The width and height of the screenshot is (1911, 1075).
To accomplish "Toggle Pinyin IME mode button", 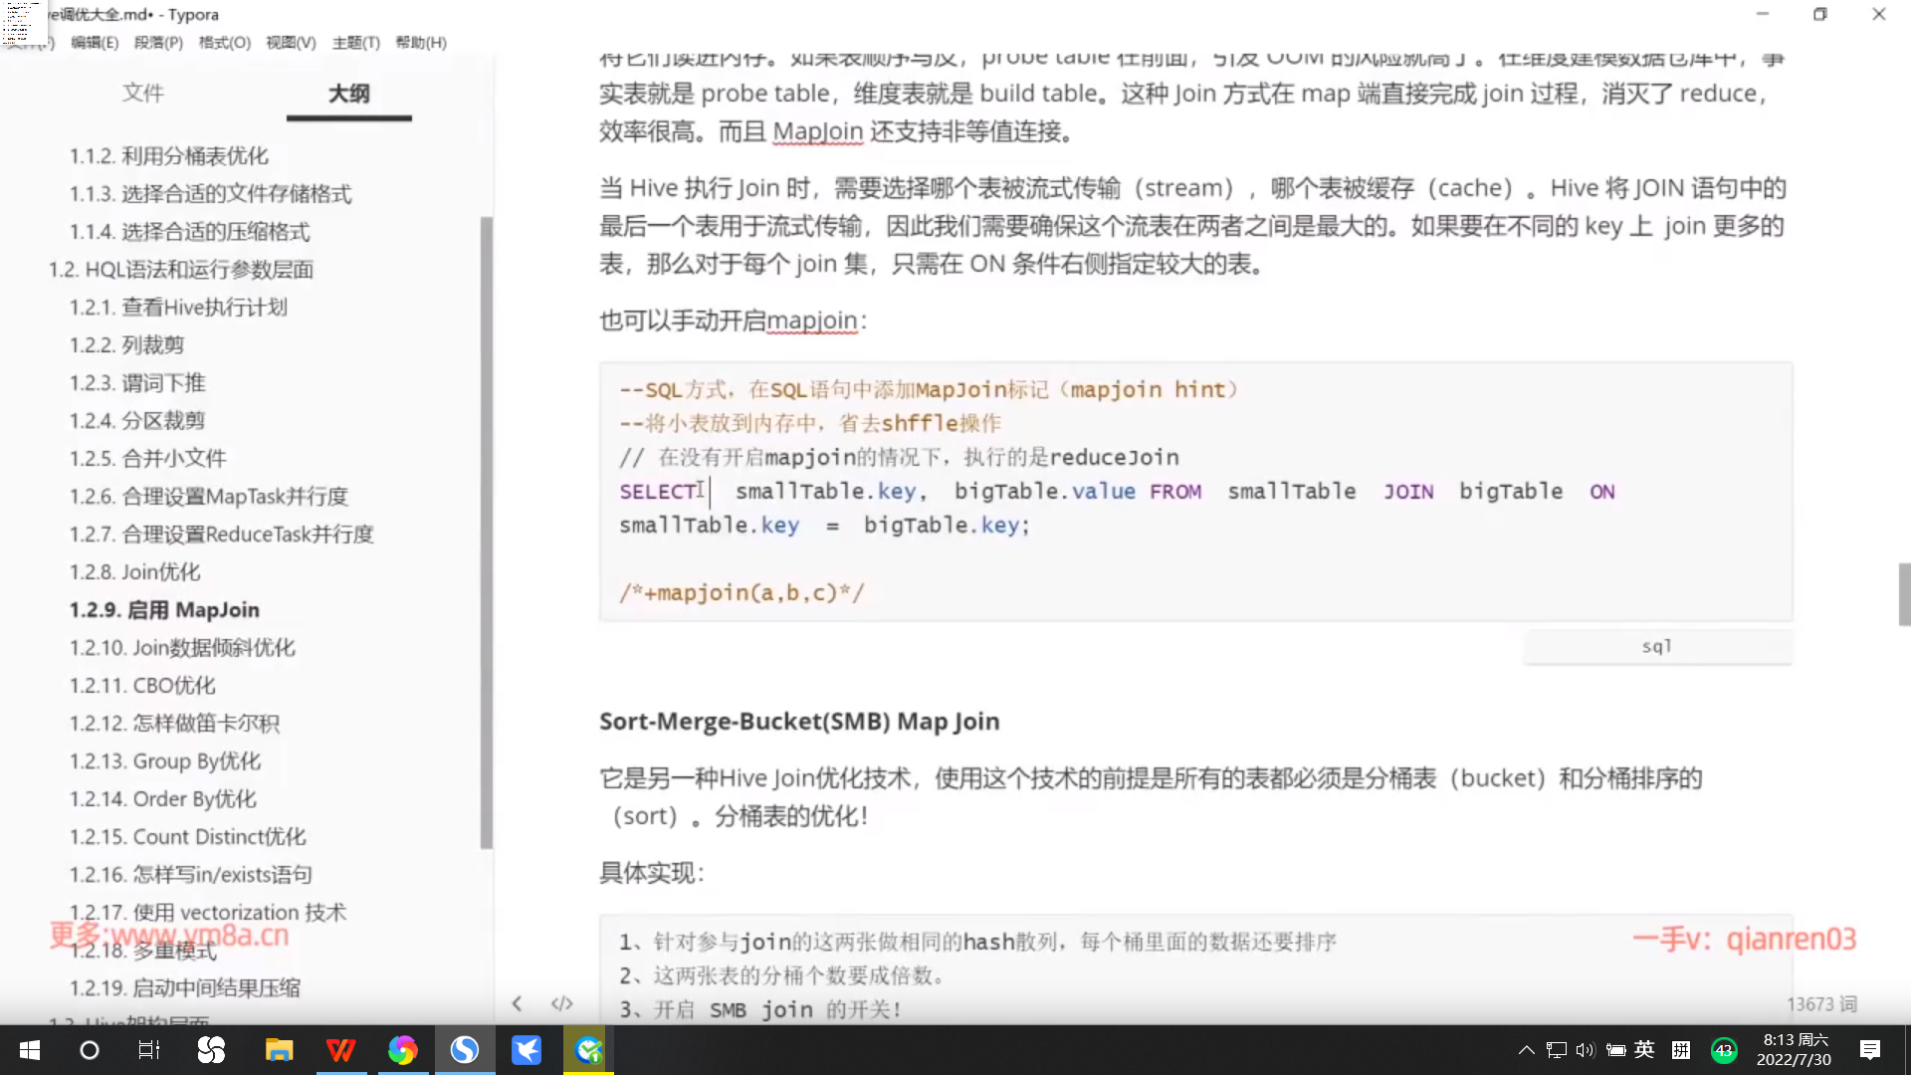I will tap(1681, 1050).
